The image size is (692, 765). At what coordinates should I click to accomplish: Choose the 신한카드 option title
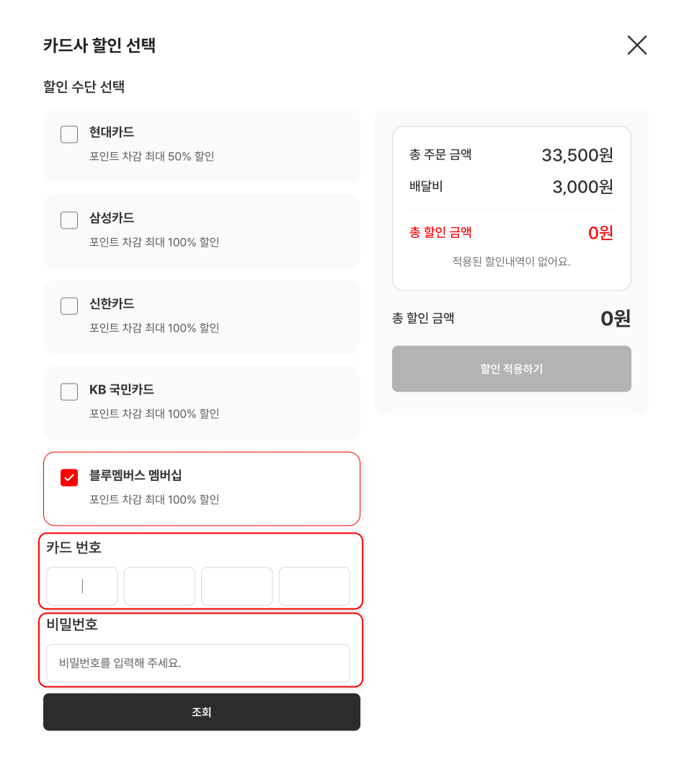pos(112,304)
